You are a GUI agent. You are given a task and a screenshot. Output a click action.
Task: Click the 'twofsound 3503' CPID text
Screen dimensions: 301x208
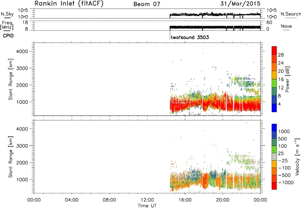[190, 37]
